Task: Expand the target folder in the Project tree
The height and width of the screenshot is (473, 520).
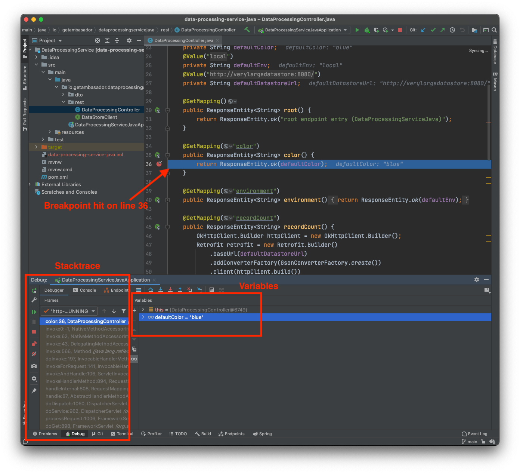Action: click(x=36, y=147)
